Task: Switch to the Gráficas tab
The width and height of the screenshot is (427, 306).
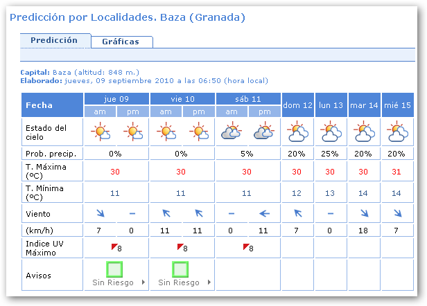Action: [x=121, y=42]
